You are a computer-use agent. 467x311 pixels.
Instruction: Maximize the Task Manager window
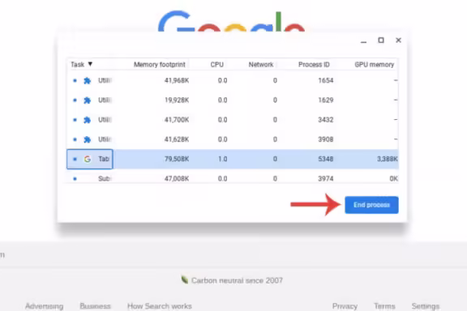(381, 40)
